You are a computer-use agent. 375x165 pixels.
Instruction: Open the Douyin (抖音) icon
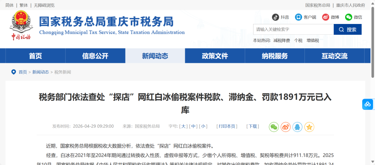(275, 17)
